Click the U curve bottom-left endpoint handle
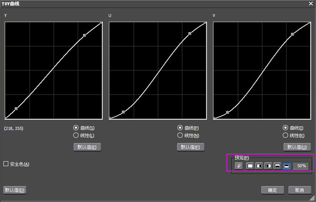 [x=110, y=118]
